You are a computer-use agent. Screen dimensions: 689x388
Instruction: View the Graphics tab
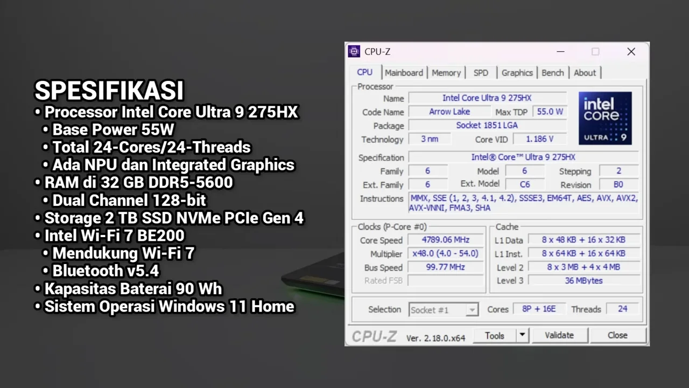click(516, 72)
